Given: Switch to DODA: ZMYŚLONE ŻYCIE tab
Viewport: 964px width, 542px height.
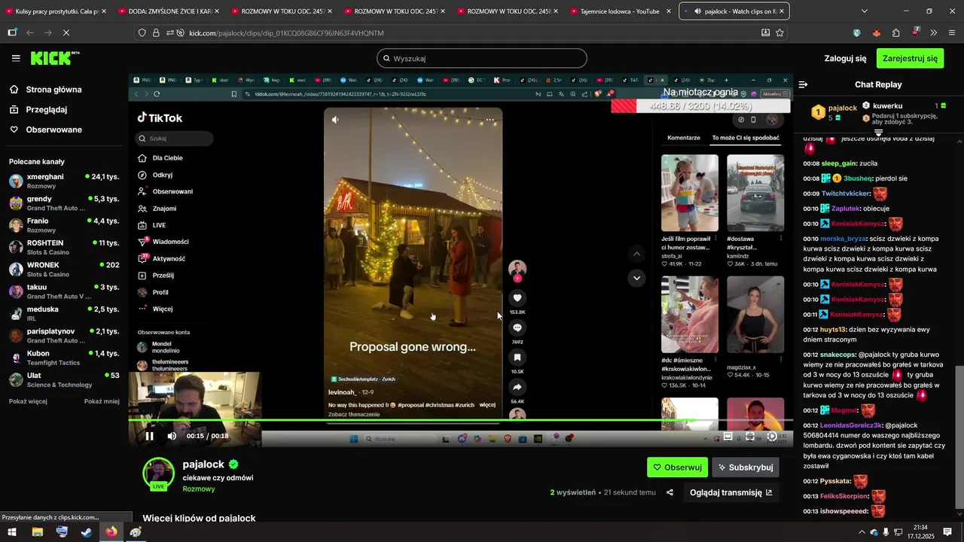Looking at the screenshot, I should point(169,11).
